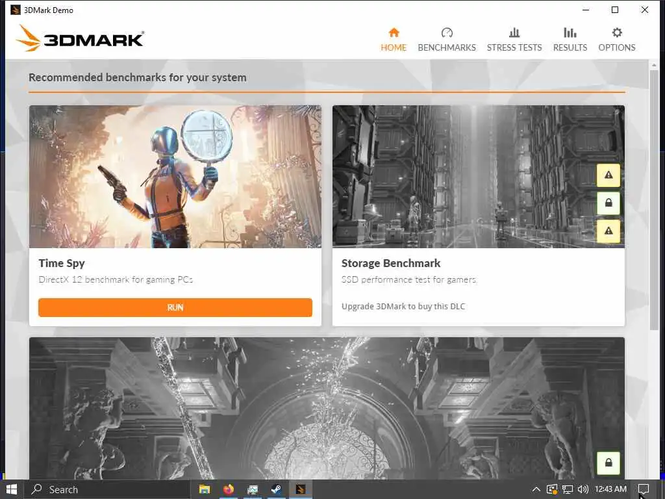This screenshot has height=499, width=665.
Task: Show hidden system tray icons
Action: 536,490
